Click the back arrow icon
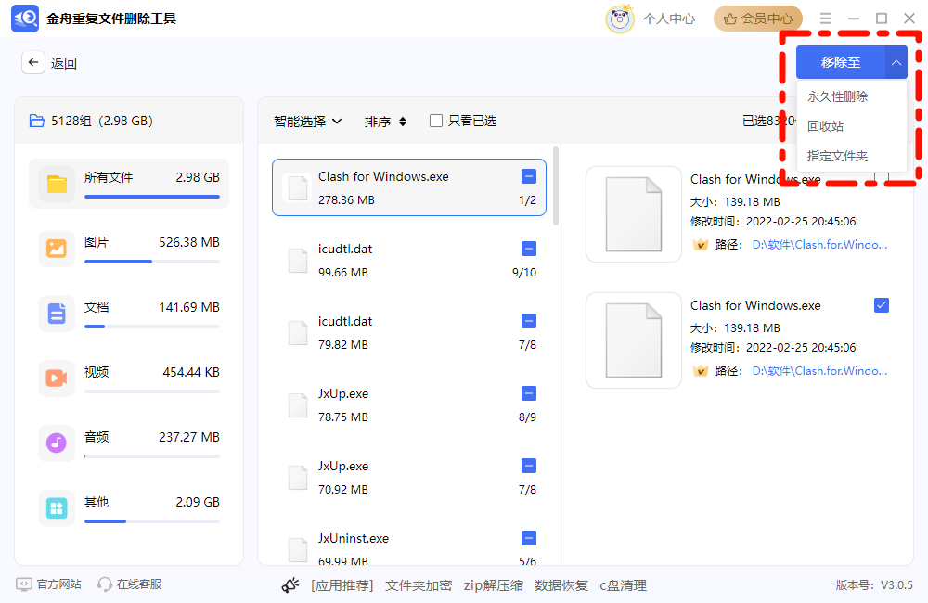Screen dimensions: 928x603 pos(33,62)
